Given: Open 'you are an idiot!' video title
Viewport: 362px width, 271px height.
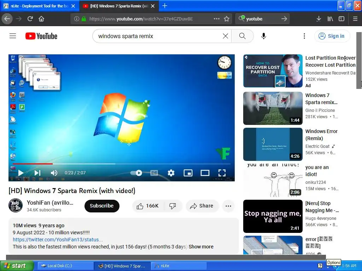Looking at the screenshot, I should pos(317,171).
